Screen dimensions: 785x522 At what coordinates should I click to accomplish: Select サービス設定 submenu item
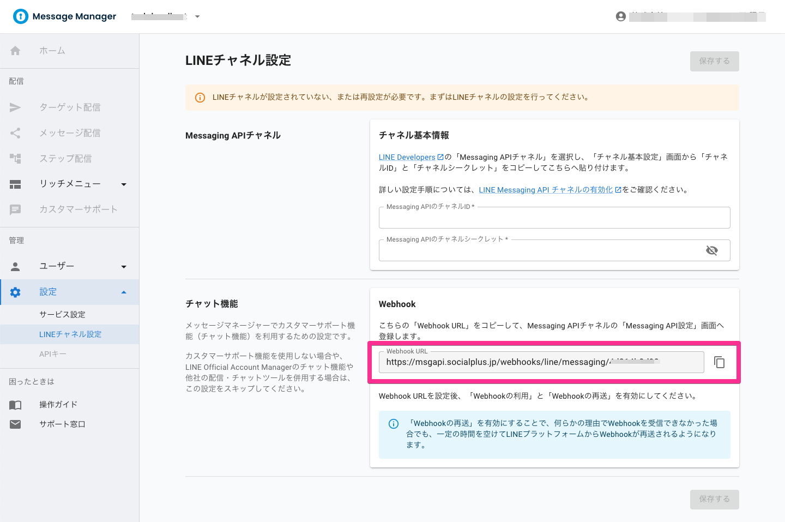pos(70,315)
